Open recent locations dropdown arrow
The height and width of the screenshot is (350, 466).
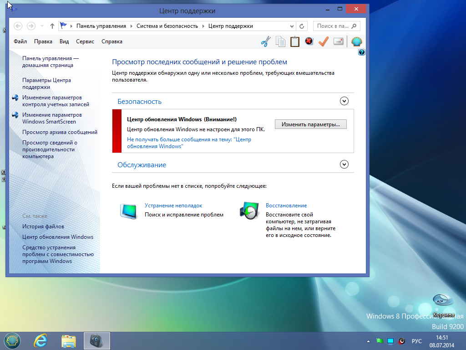pos(42,26)
